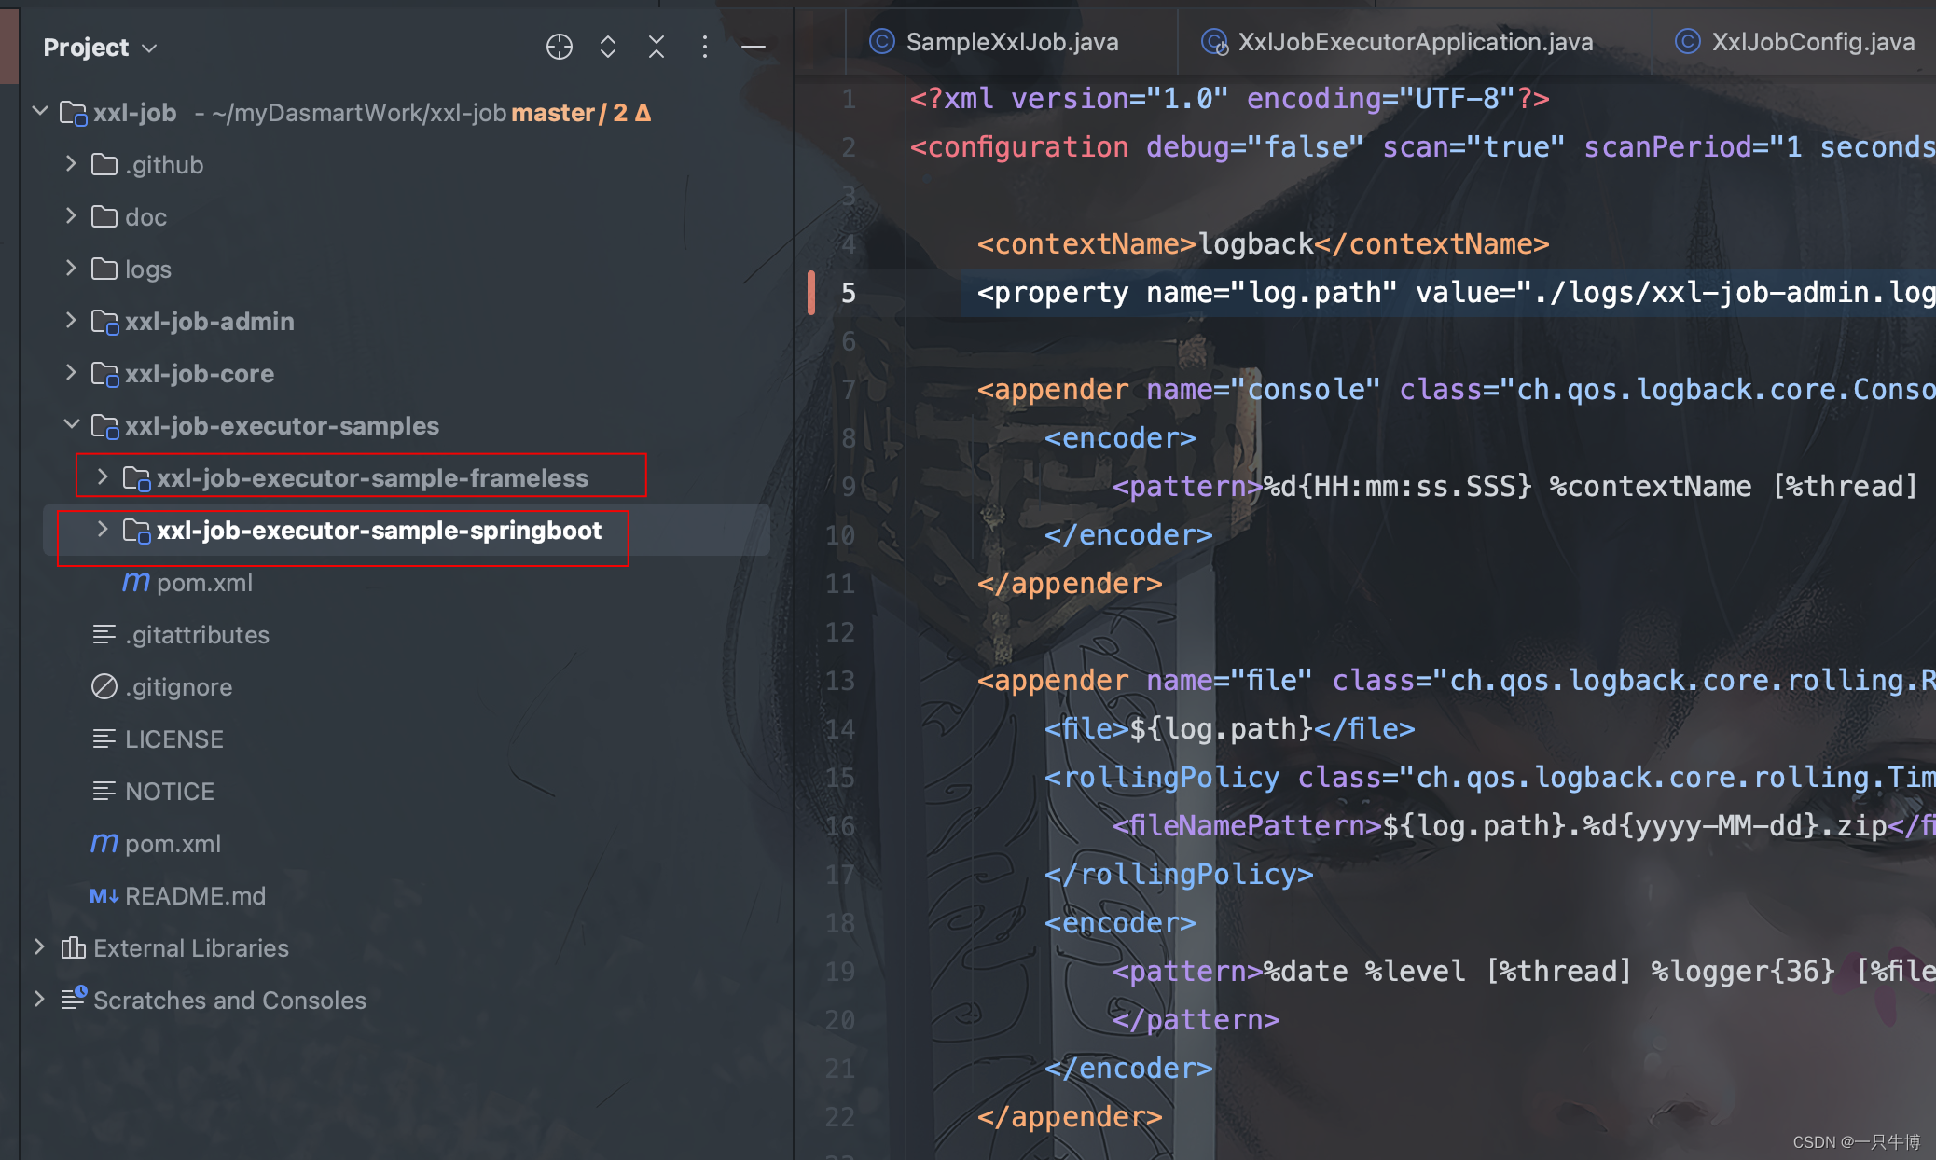
Task: Click the Expand All icon in Project panel
Action: coord(608,47)
